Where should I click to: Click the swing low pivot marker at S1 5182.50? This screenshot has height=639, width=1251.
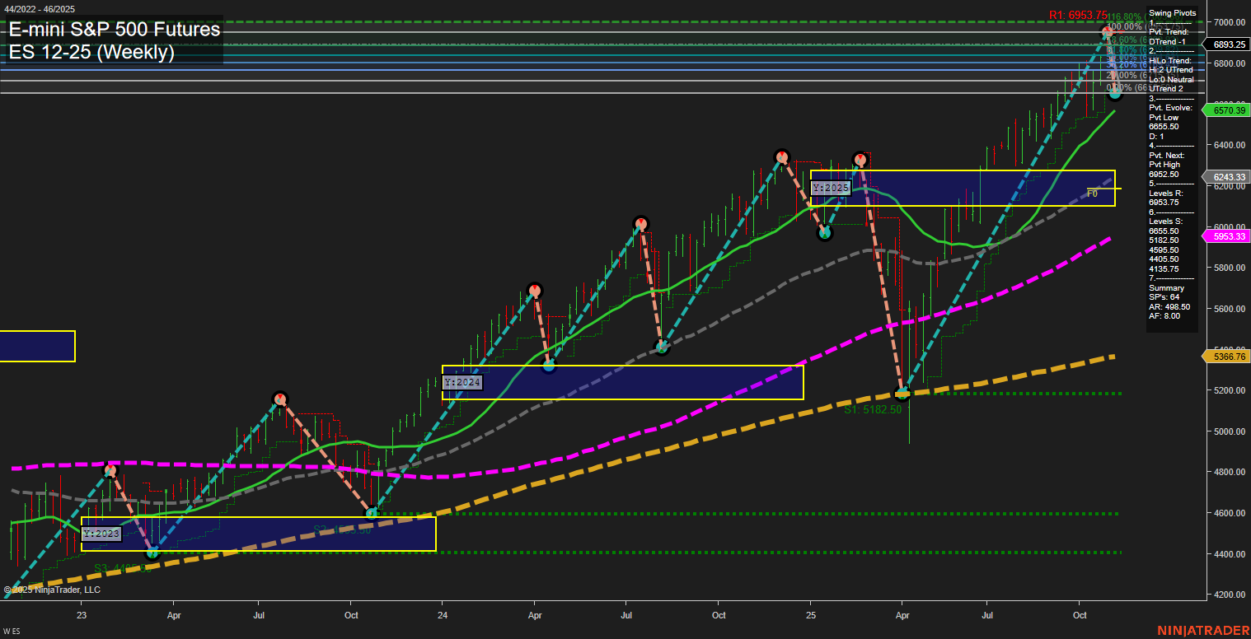point(902,393)
